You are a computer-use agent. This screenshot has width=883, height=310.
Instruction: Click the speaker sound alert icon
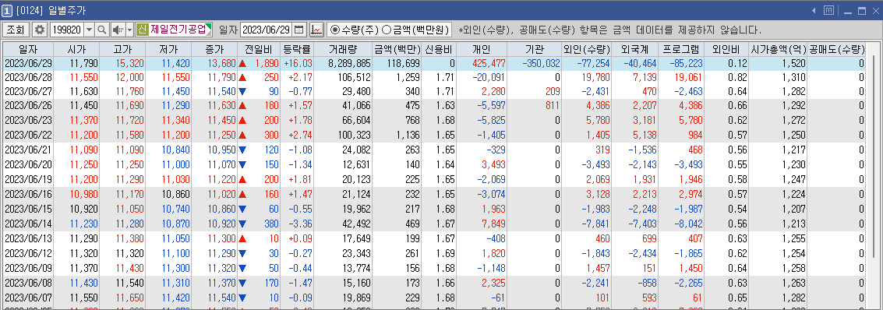pos(118,30)
